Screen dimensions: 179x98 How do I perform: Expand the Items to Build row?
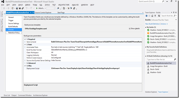point(25,42)
